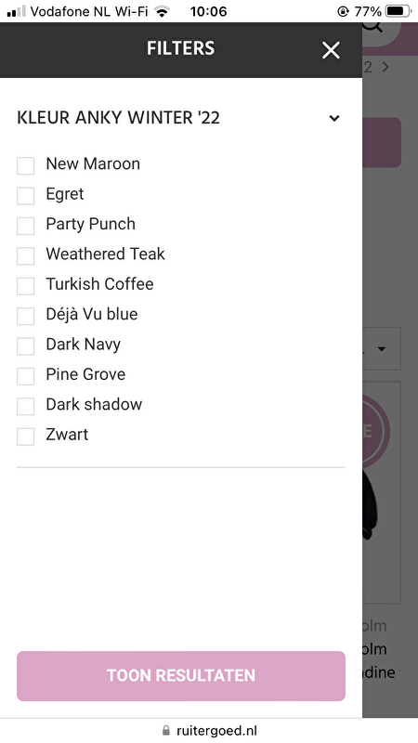
Task: Tap the Filters header title
Action: pyautogui.click(x=180, y=48)
